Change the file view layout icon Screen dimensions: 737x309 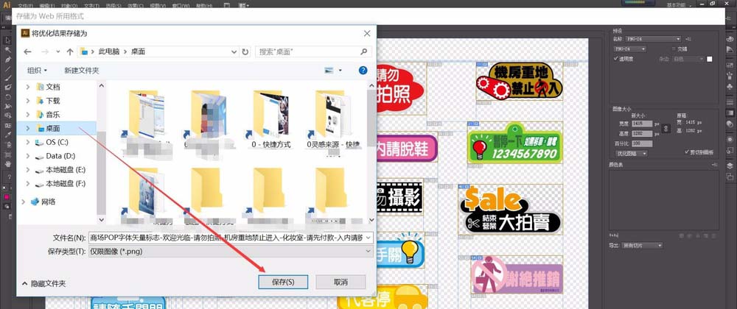(329, 71)
